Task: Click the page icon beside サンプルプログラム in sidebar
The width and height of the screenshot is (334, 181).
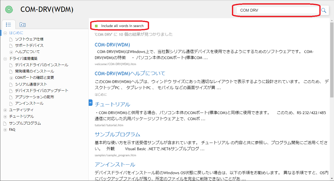Action: point(5,123)
